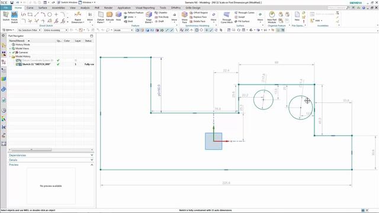Screen dimensions: 379x213
Task: Select the Profile sketch tool
Action: (23, 14)
